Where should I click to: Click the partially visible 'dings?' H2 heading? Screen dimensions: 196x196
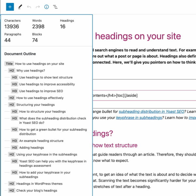(103, 134)
